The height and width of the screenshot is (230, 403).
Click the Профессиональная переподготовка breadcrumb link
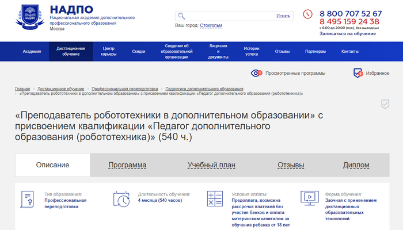pos(125,89)
